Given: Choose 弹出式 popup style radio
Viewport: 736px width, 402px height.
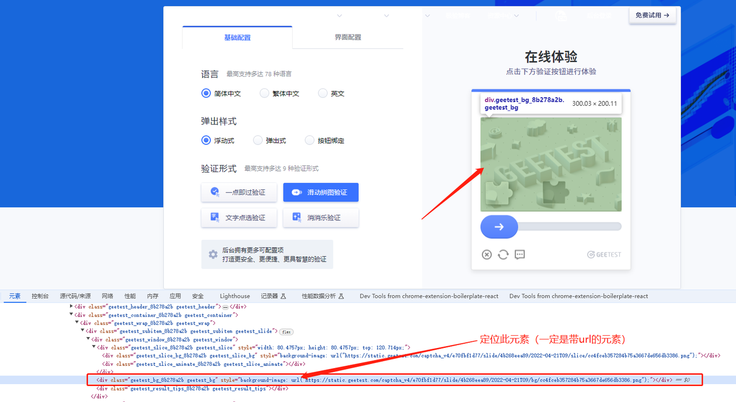Looking at the screenshot, I should [x=258, y=140].
